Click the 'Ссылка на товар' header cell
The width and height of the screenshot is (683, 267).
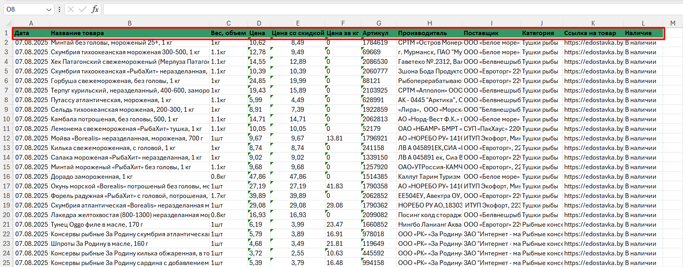(x=593, y=33)
